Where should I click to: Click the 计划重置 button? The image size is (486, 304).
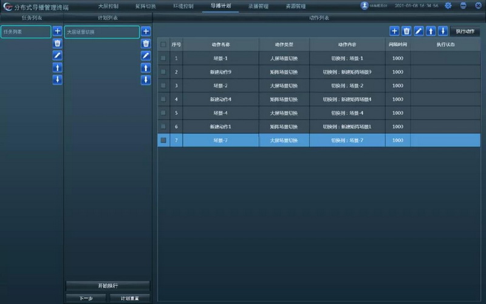tap(129, 299)
